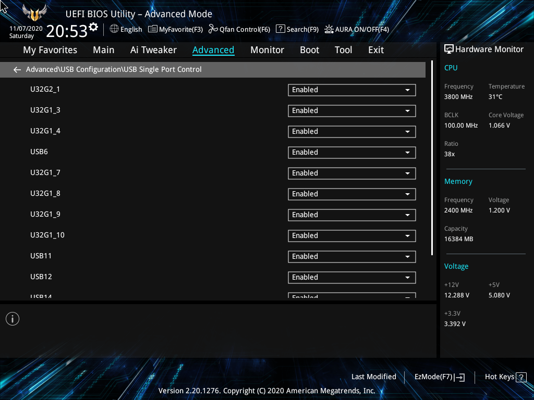This screenshot has width=534, height=400.
Task: Click the EzMode exit arrow icon
Action: point(459,377)
